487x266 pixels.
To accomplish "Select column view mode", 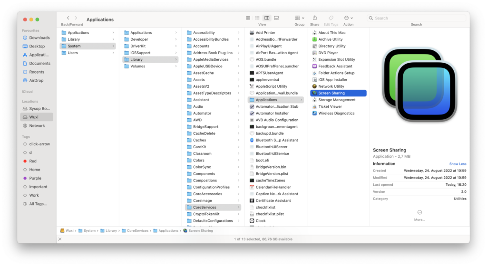I will pos(267,18).
